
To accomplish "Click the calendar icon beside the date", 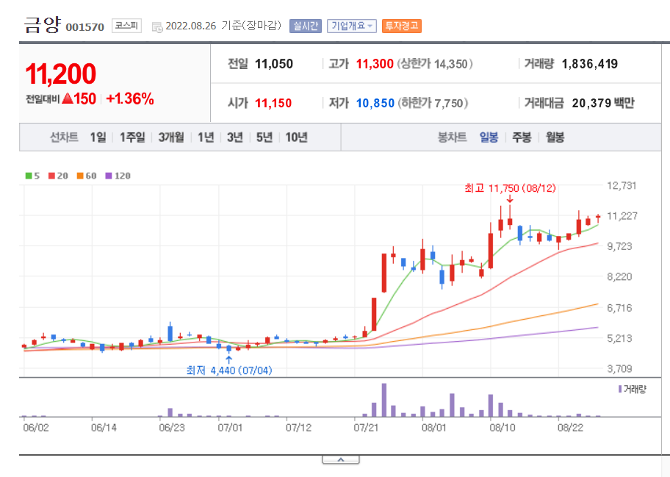I will click(156, 27).
